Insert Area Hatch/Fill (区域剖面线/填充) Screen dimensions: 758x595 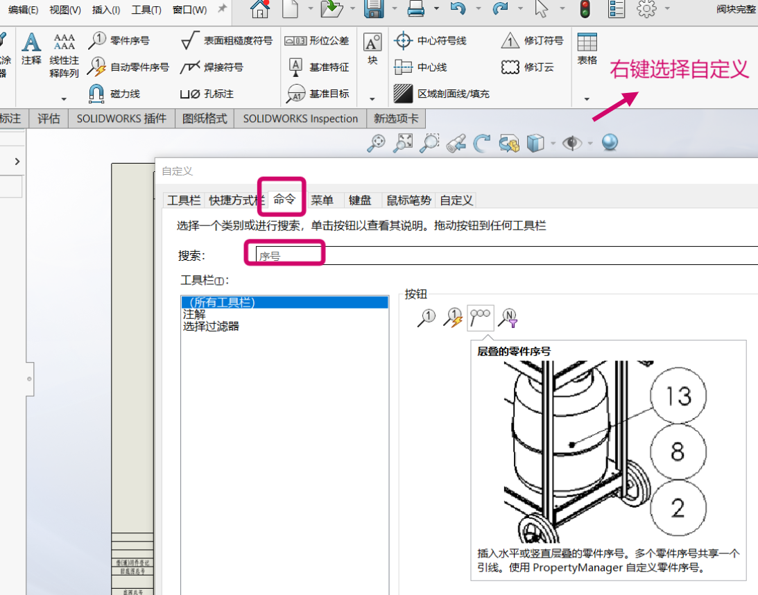pos(441,94)
